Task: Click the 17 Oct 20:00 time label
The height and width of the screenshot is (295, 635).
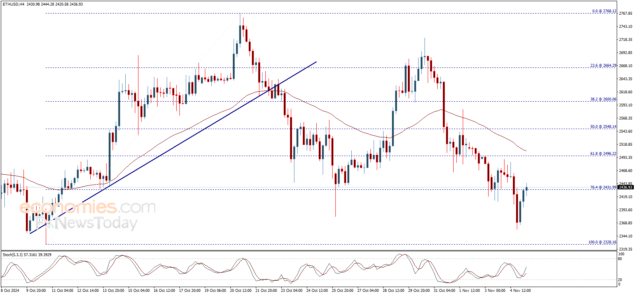Action: point(189,291)
